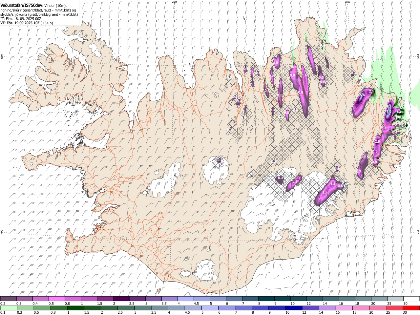This screenshot has width=420, height=315.
Task: Click the '15W' longitude label at top edge
Action: pos(347,2)
